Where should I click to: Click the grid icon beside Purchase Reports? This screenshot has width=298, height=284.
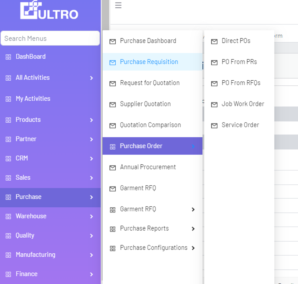click(113, 229)
